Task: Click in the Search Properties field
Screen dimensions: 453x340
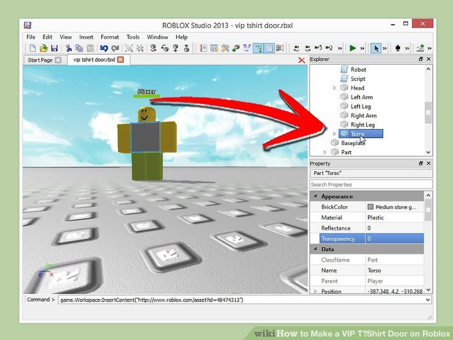Action: [371, 184]
